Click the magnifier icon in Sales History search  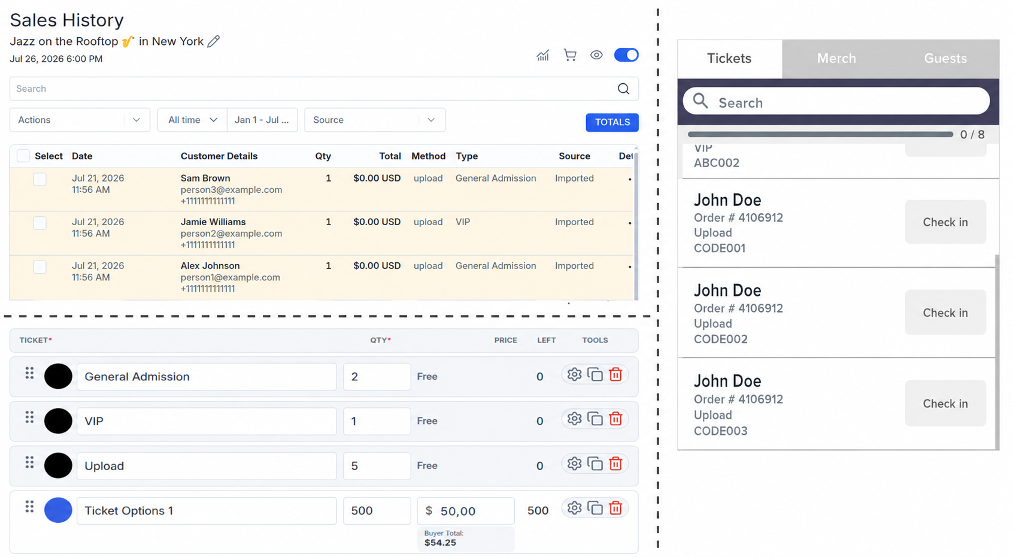pyautogui.click(x=623, y=89)
